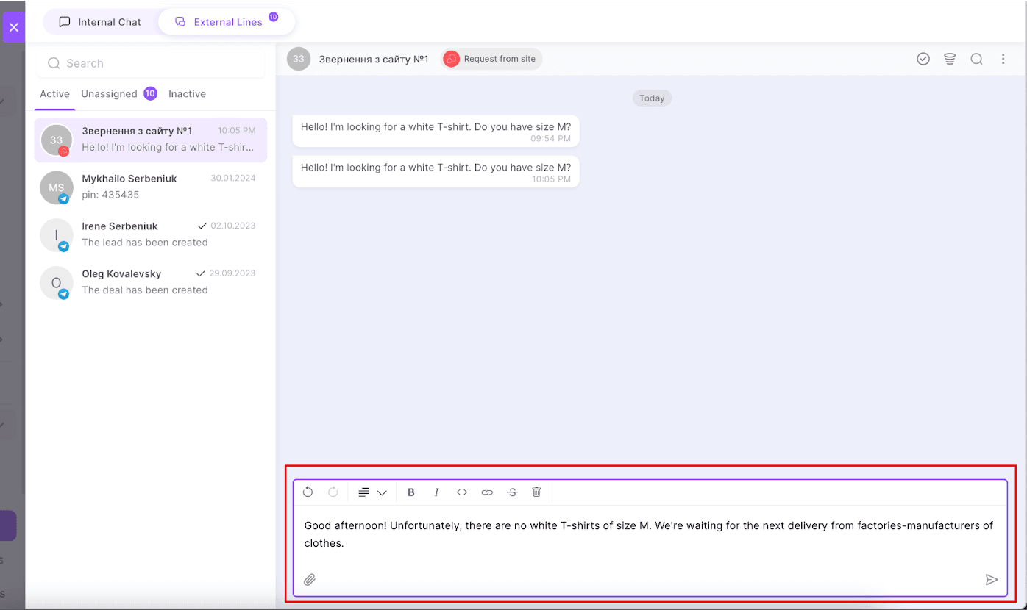Clear message with trash icon
This screenshot has width=1027, height=610.
pos(536,492)
